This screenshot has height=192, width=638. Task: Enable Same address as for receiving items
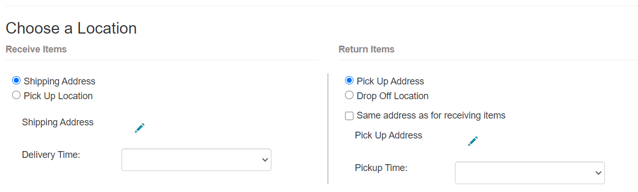pyautogui.click(x=349, y=115)
